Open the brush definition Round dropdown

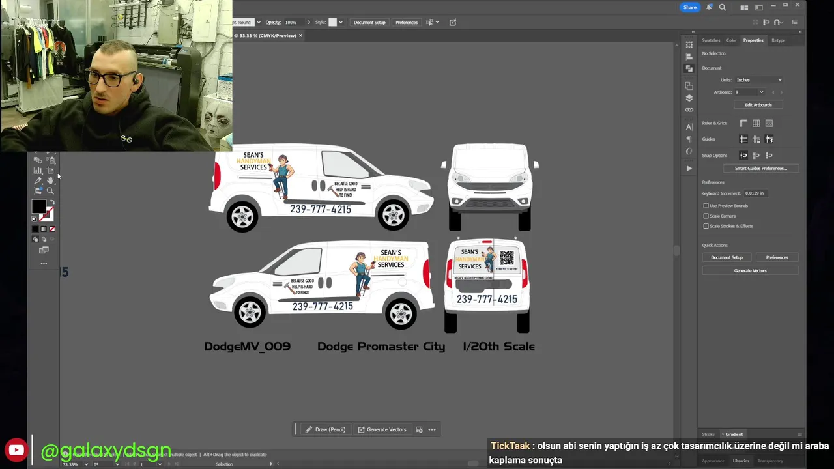pos(259,22)
